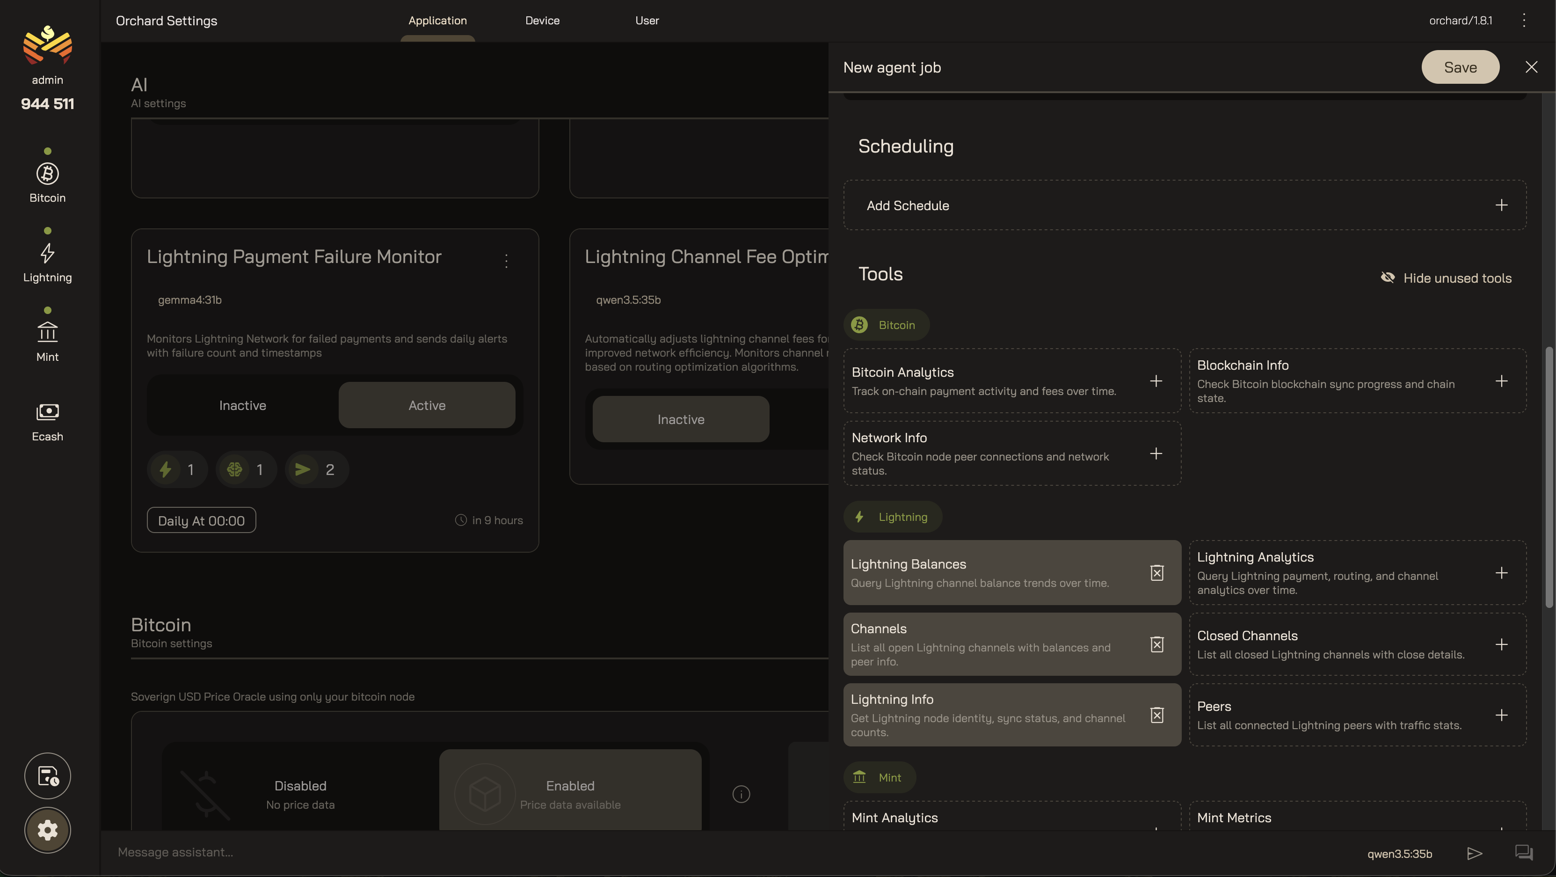This screenshot has width=1556, height=877.
Task: Open the Ecash section in sidebar
Action: (x=47, y=421)
